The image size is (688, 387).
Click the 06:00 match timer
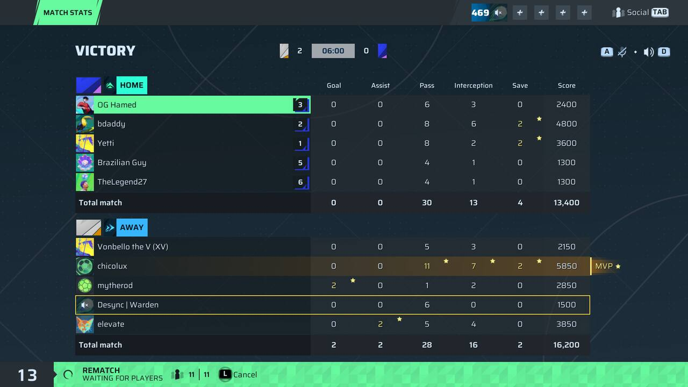(333, 51)
